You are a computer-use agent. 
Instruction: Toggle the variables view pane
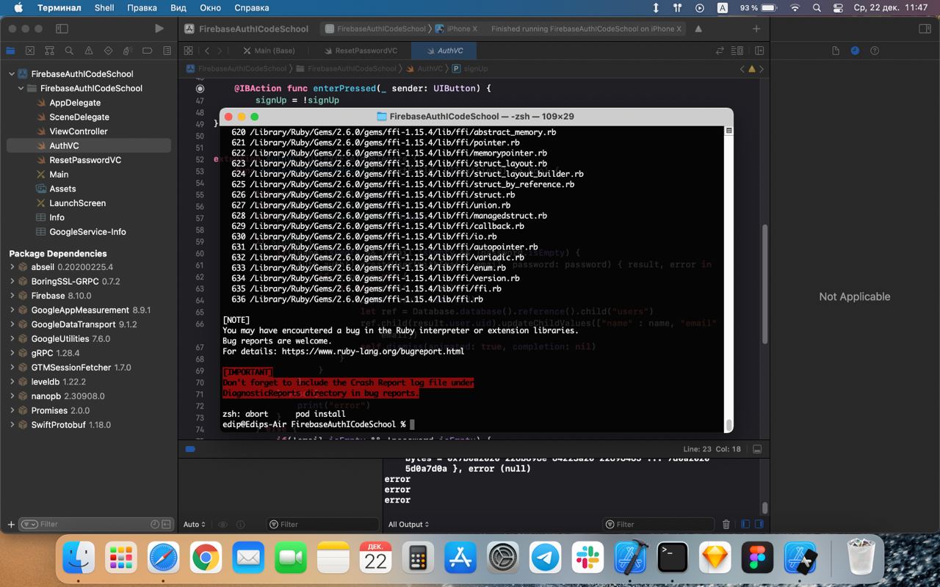(x=745, y=525)
